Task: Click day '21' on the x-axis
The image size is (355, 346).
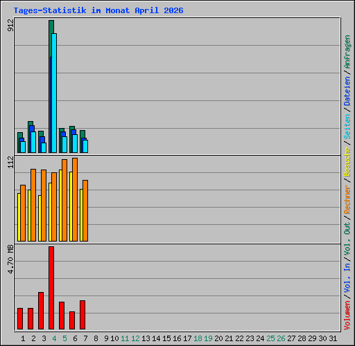Action: click(x=229, y=338)
